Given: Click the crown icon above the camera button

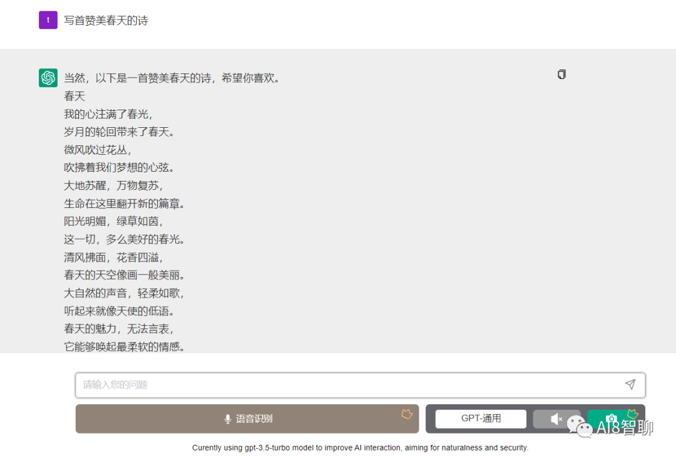Looking at the screenshot, I should pyautogui.click(x=632, y=414).
